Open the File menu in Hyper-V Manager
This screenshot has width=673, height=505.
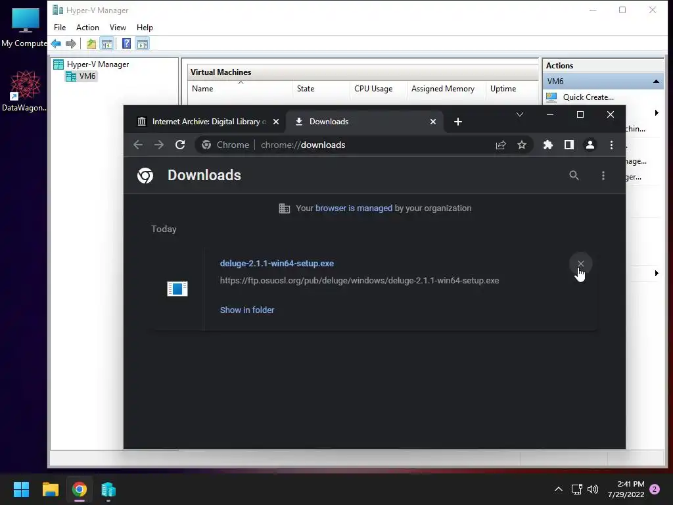click(x=60, y=28)
